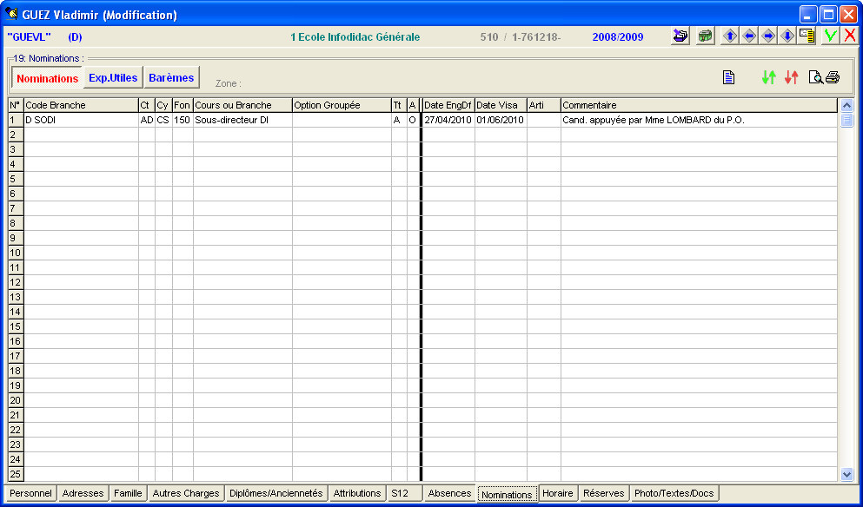Image resolution: width=863 pixels, height=507 pixels.
Task: Select the Nominations button
Action: click(x=47, y=78)
